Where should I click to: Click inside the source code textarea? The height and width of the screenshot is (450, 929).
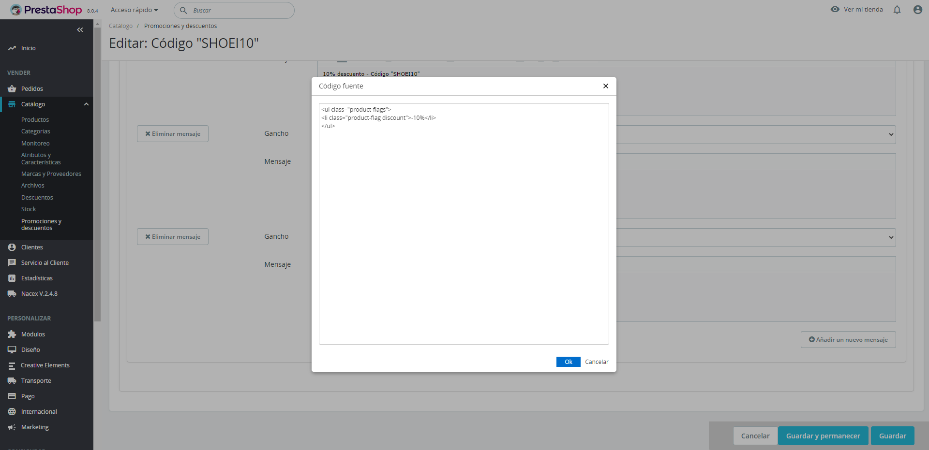464,224
